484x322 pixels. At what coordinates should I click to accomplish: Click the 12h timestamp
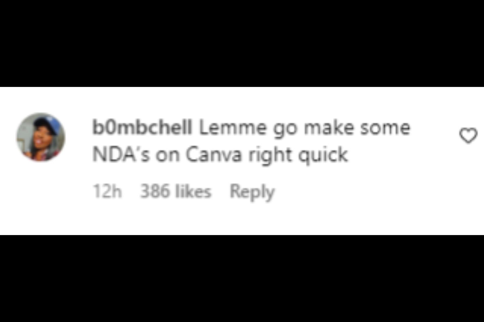(107, 191)
